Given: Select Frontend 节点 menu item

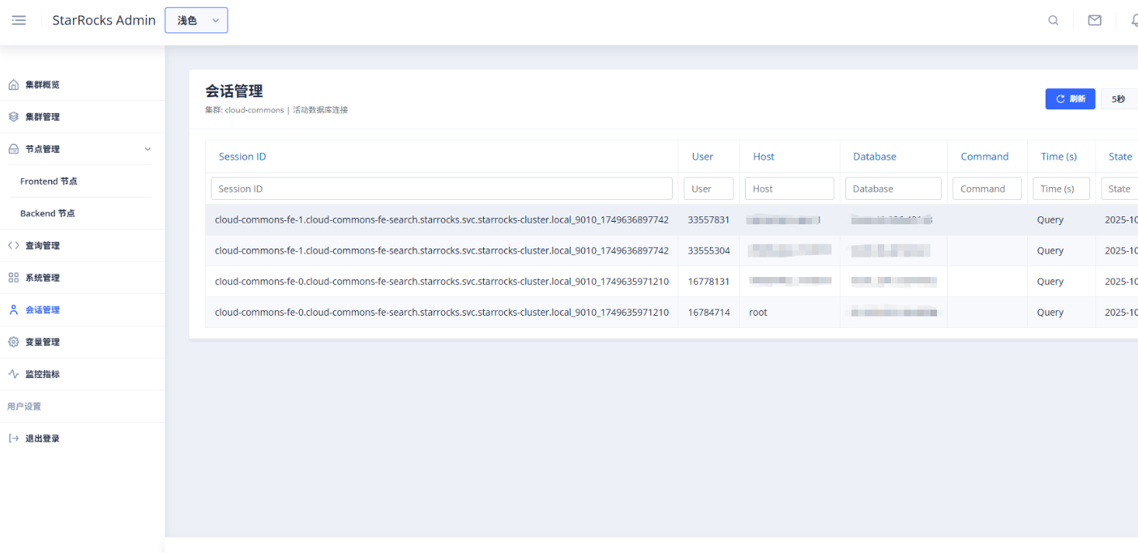Looking at the screenshot, I should tap(49, 181).
